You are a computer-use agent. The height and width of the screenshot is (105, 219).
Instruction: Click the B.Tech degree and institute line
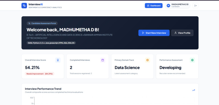coord(70,37)
